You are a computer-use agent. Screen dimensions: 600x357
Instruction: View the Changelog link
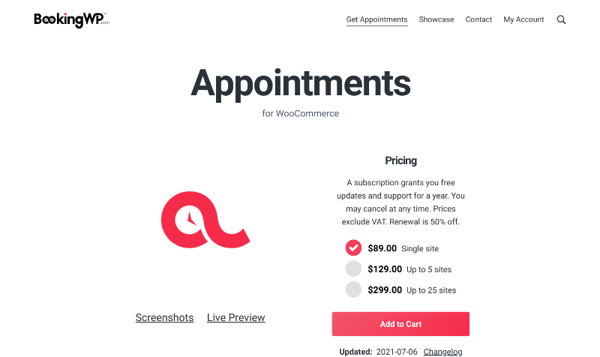pyautogui.click(x=442, y=352)
